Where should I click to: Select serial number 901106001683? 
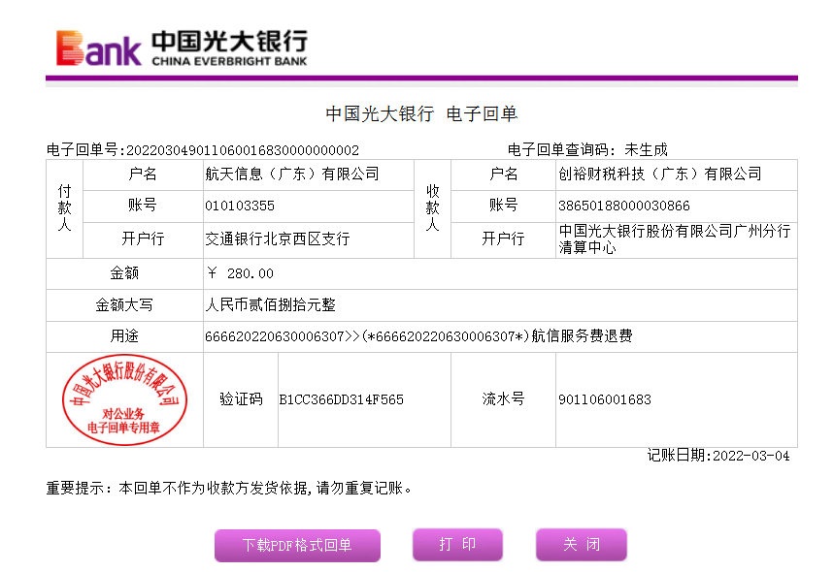(x=605, y=399)
